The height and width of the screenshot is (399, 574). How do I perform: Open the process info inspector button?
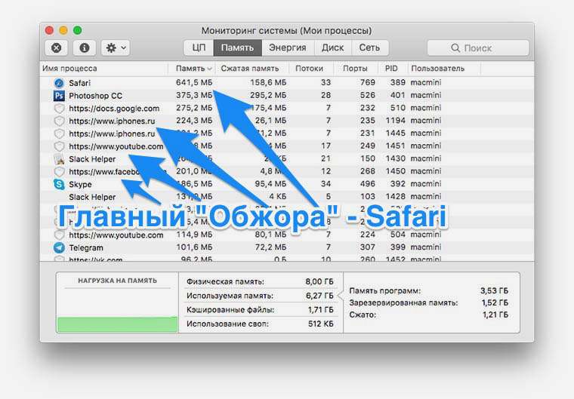click(x=85, y=48)
